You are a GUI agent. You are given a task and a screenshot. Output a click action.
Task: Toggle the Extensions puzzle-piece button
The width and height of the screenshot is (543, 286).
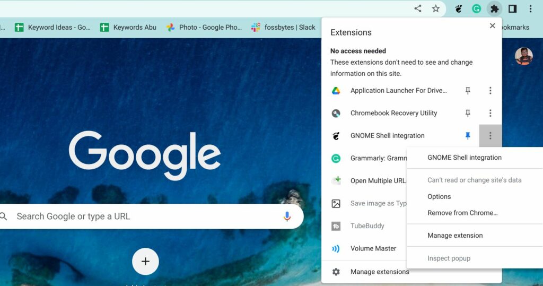495,8
